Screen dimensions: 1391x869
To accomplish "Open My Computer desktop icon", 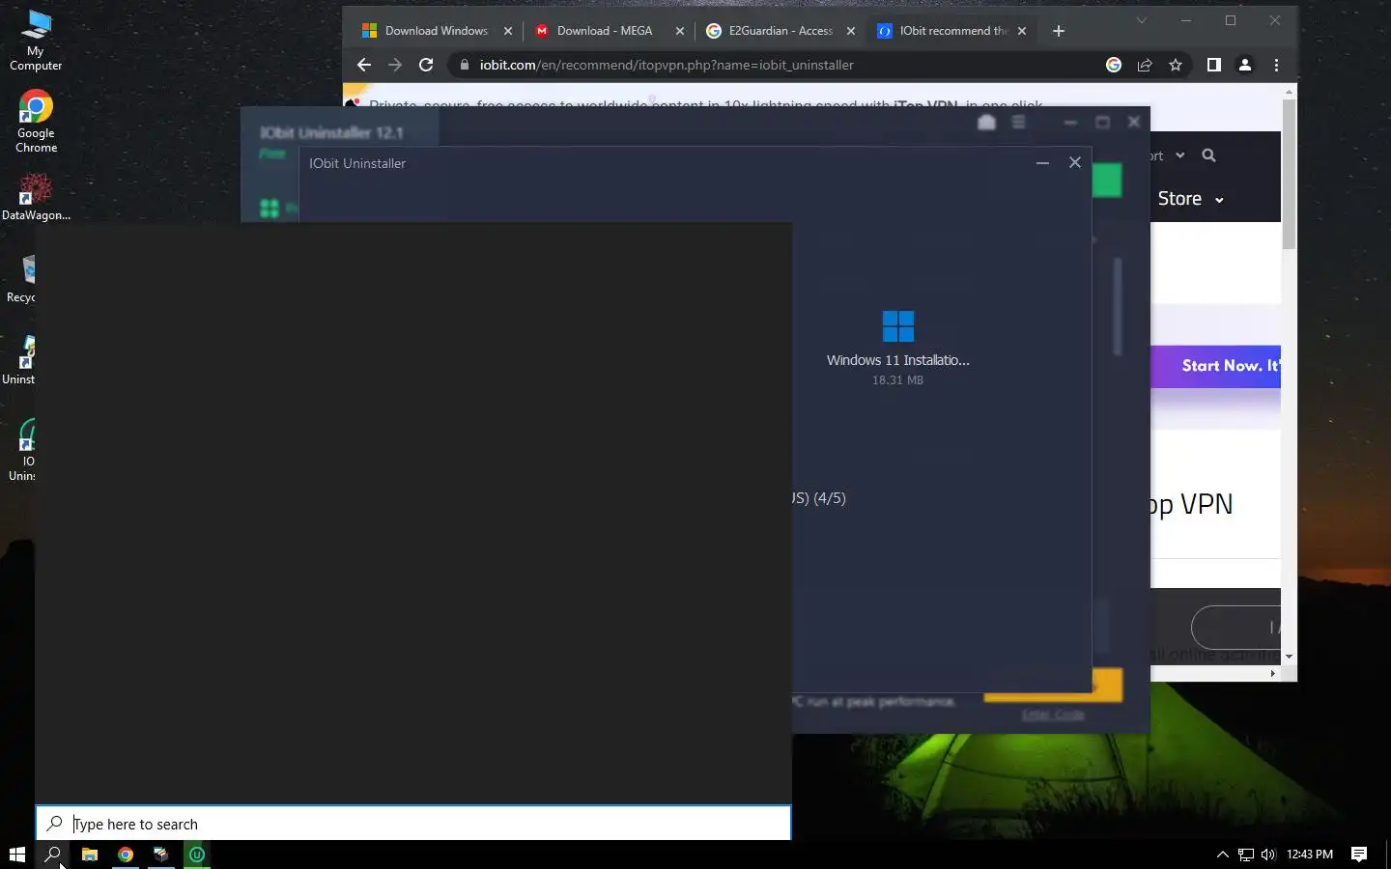I will point(36,41).
